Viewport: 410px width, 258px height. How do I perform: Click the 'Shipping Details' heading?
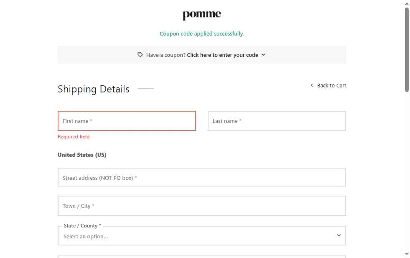pyautogui.click(x=93, y=89)
